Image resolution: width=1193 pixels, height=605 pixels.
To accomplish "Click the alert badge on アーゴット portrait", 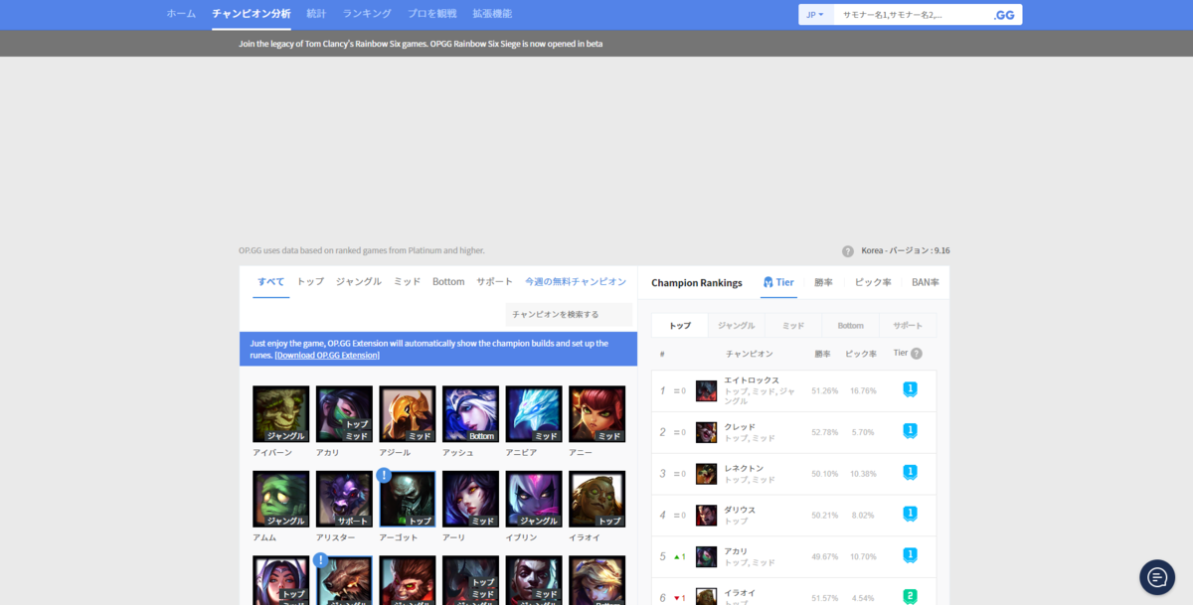I will pyautogui.click(x=384, y=475).
